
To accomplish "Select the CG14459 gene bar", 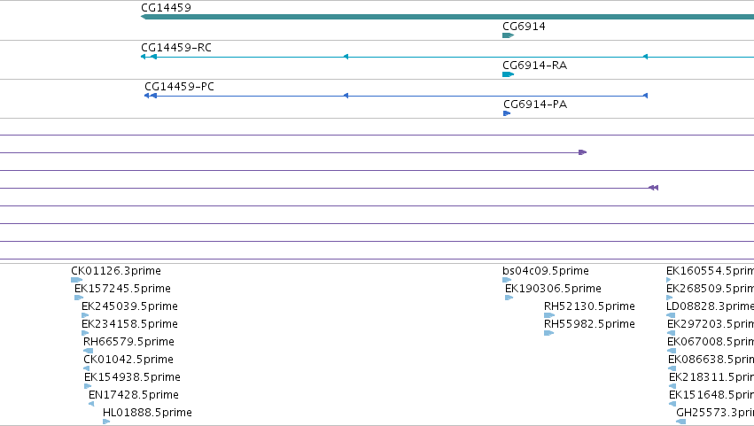I will tap(447, 17).
